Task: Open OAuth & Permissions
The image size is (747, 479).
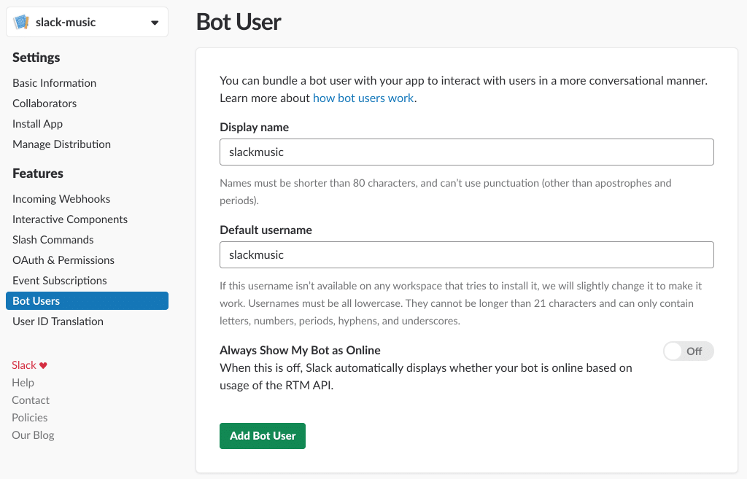Action: pyautogui.click(x=63, y=260)
